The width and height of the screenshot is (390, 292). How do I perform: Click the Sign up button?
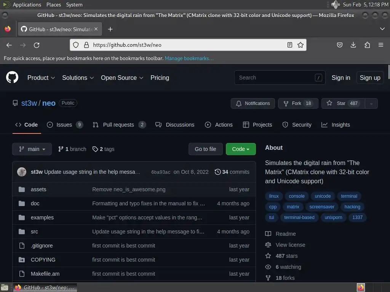pos(370,78)
